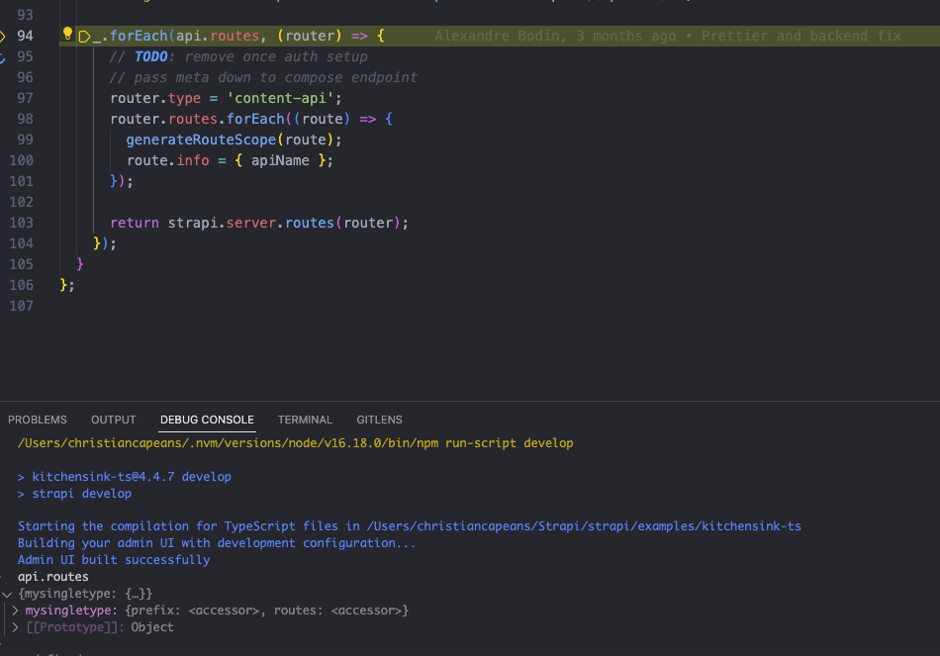Expand the mysingletype entry in the debug console
Viewport: 940px width, 656px height.
(14, 610)
